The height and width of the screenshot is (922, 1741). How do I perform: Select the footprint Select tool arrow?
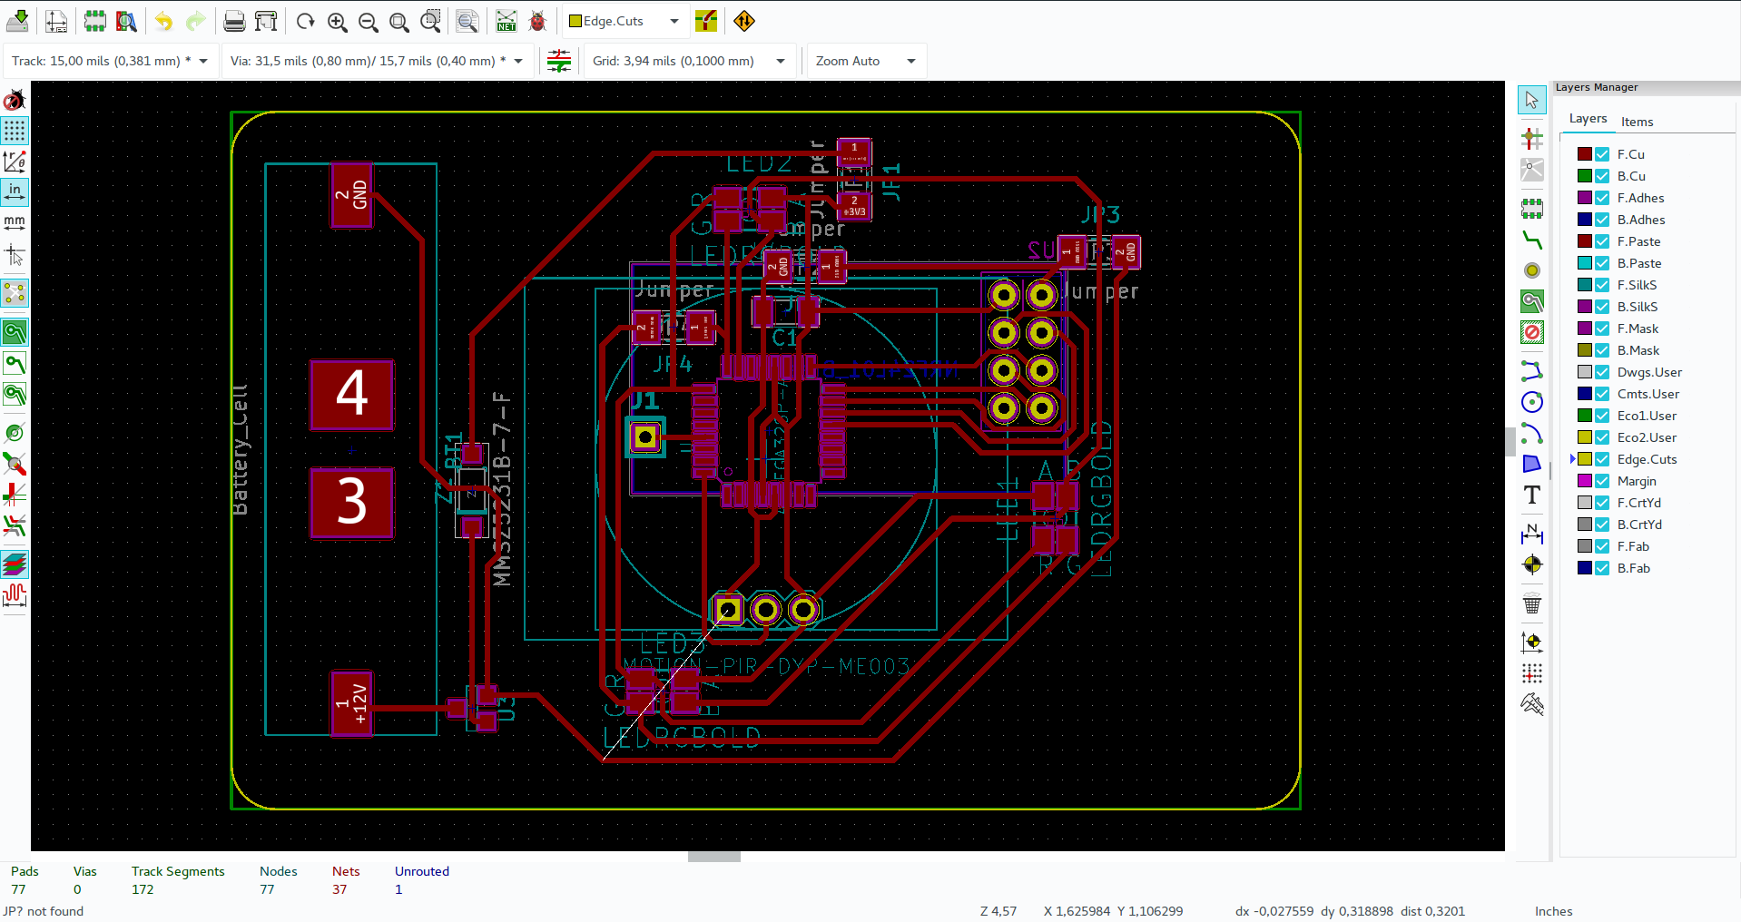1531,100
